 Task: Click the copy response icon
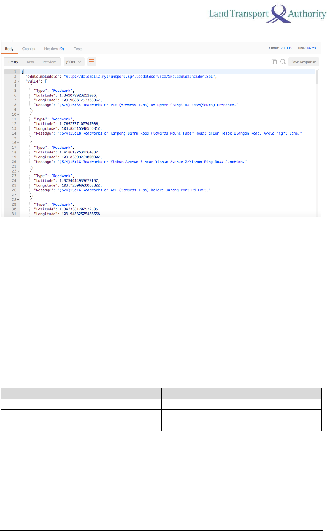pos(274,62)
